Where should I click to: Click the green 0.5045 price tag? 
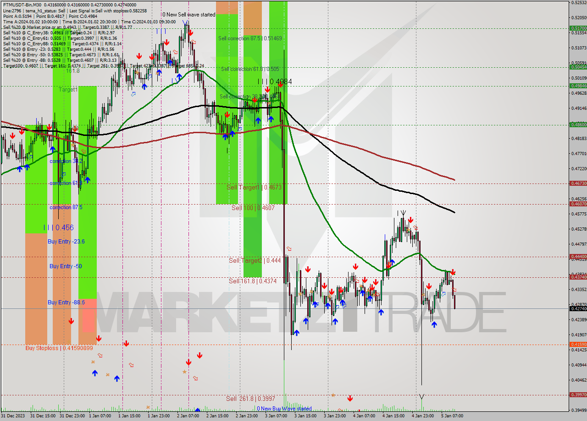[578, 67]
